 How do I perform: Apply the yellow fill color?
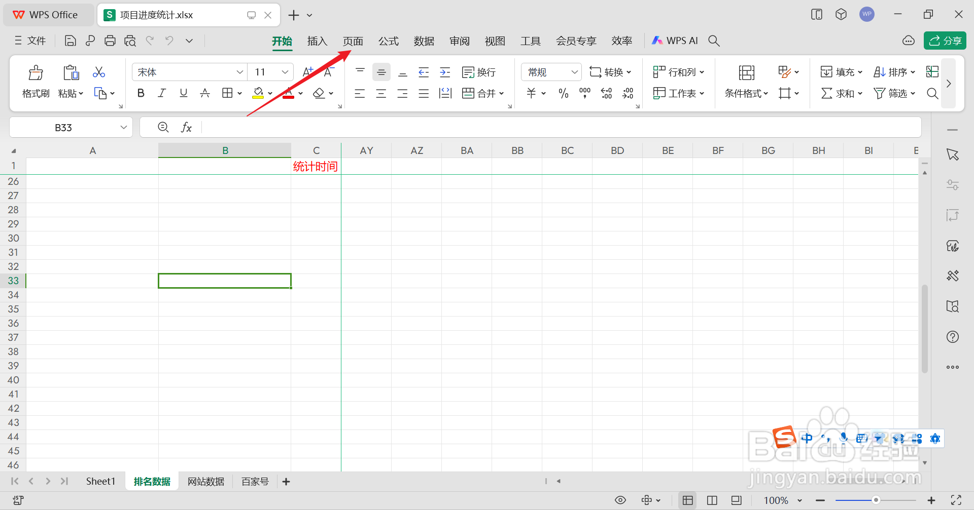tap(258, 93)
